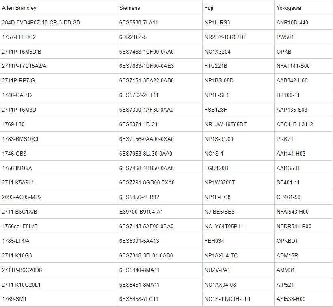
Task: Select Yokogawa part CP461-50
Action: pos(288,197)
